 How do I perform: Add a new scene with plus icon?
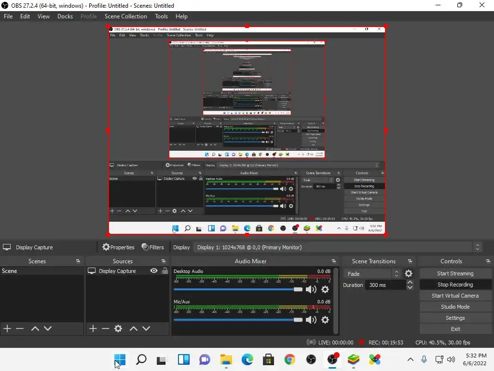[x=7, y=328]
